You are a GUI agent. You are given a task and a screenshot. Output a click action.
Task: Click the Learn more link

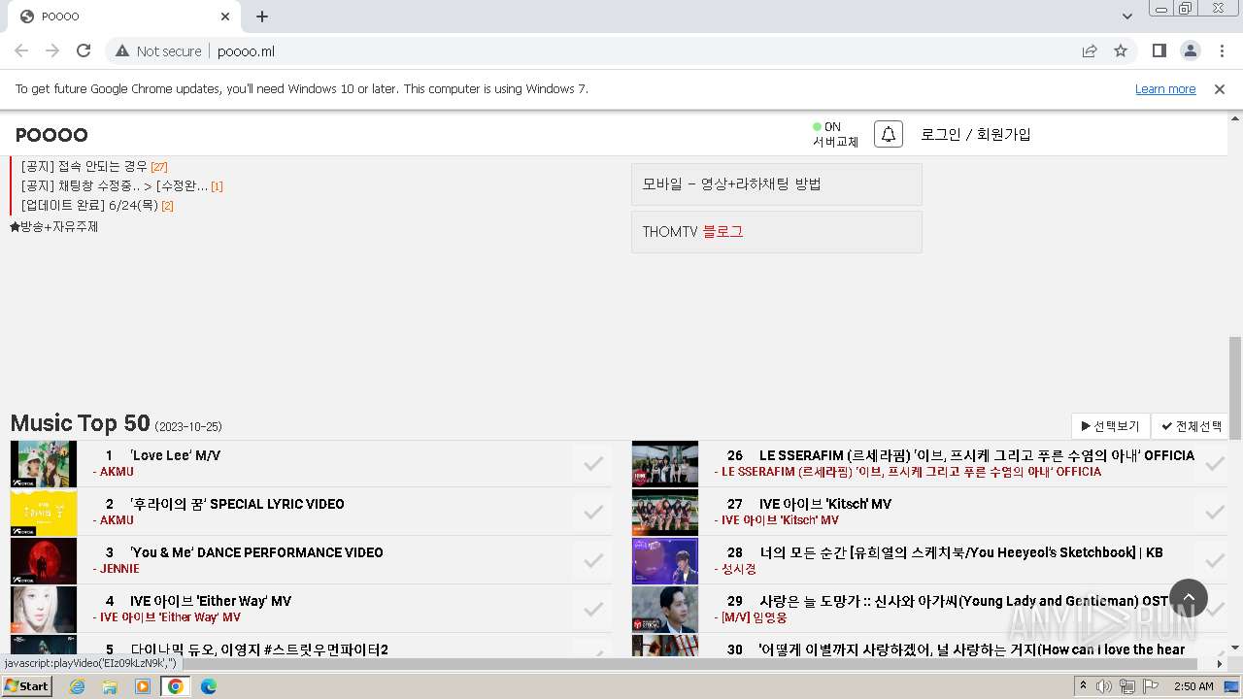pos(1165,88)
